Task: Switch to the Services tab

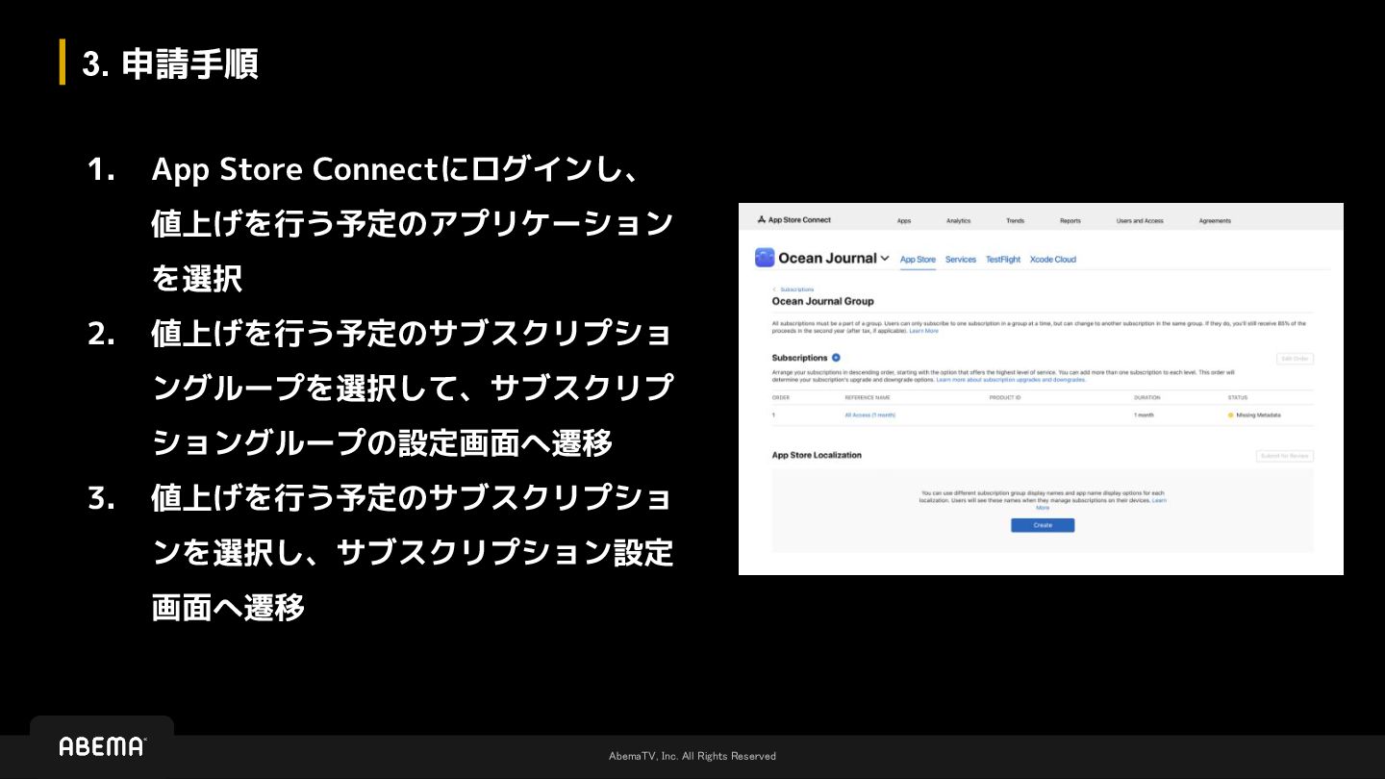Action: pos(960,260)
